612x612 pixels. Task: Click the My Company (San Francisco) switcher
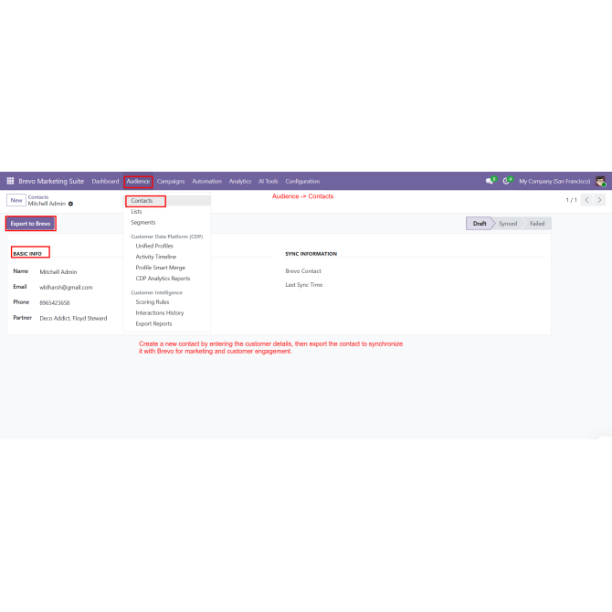[x=554, y=181]
